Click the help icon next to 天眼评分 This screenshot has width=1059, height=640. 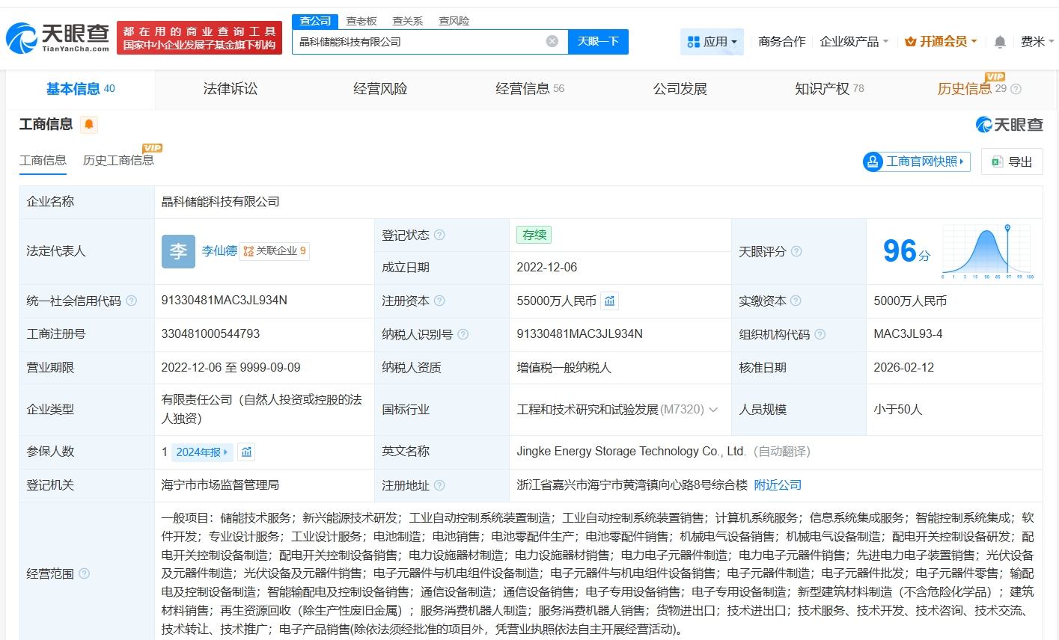(x=795, y=251)
